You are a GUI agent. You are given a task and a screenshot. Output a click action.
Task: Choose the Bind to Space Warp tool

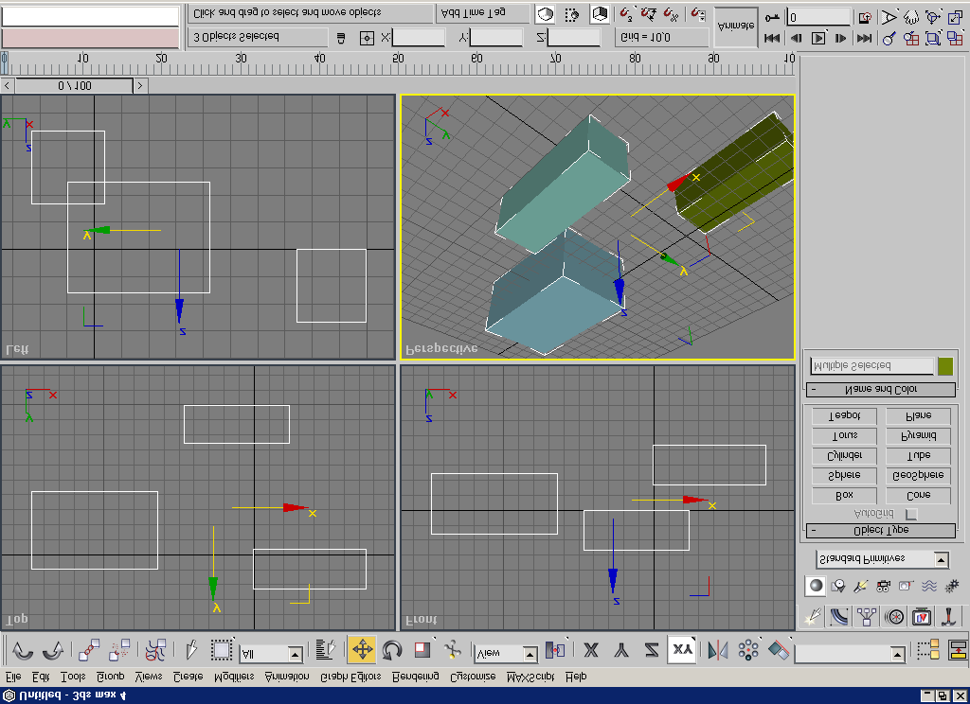click(155, 650)
